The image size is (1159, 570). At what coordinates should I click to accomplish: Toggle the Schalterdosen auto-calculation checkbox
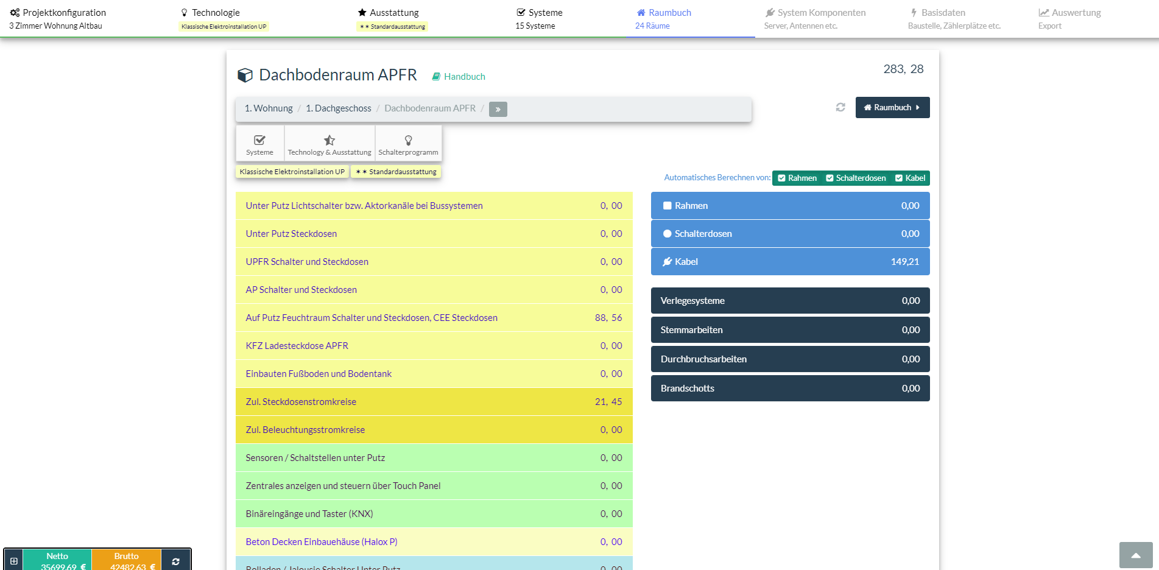click(x=830, y=178)
